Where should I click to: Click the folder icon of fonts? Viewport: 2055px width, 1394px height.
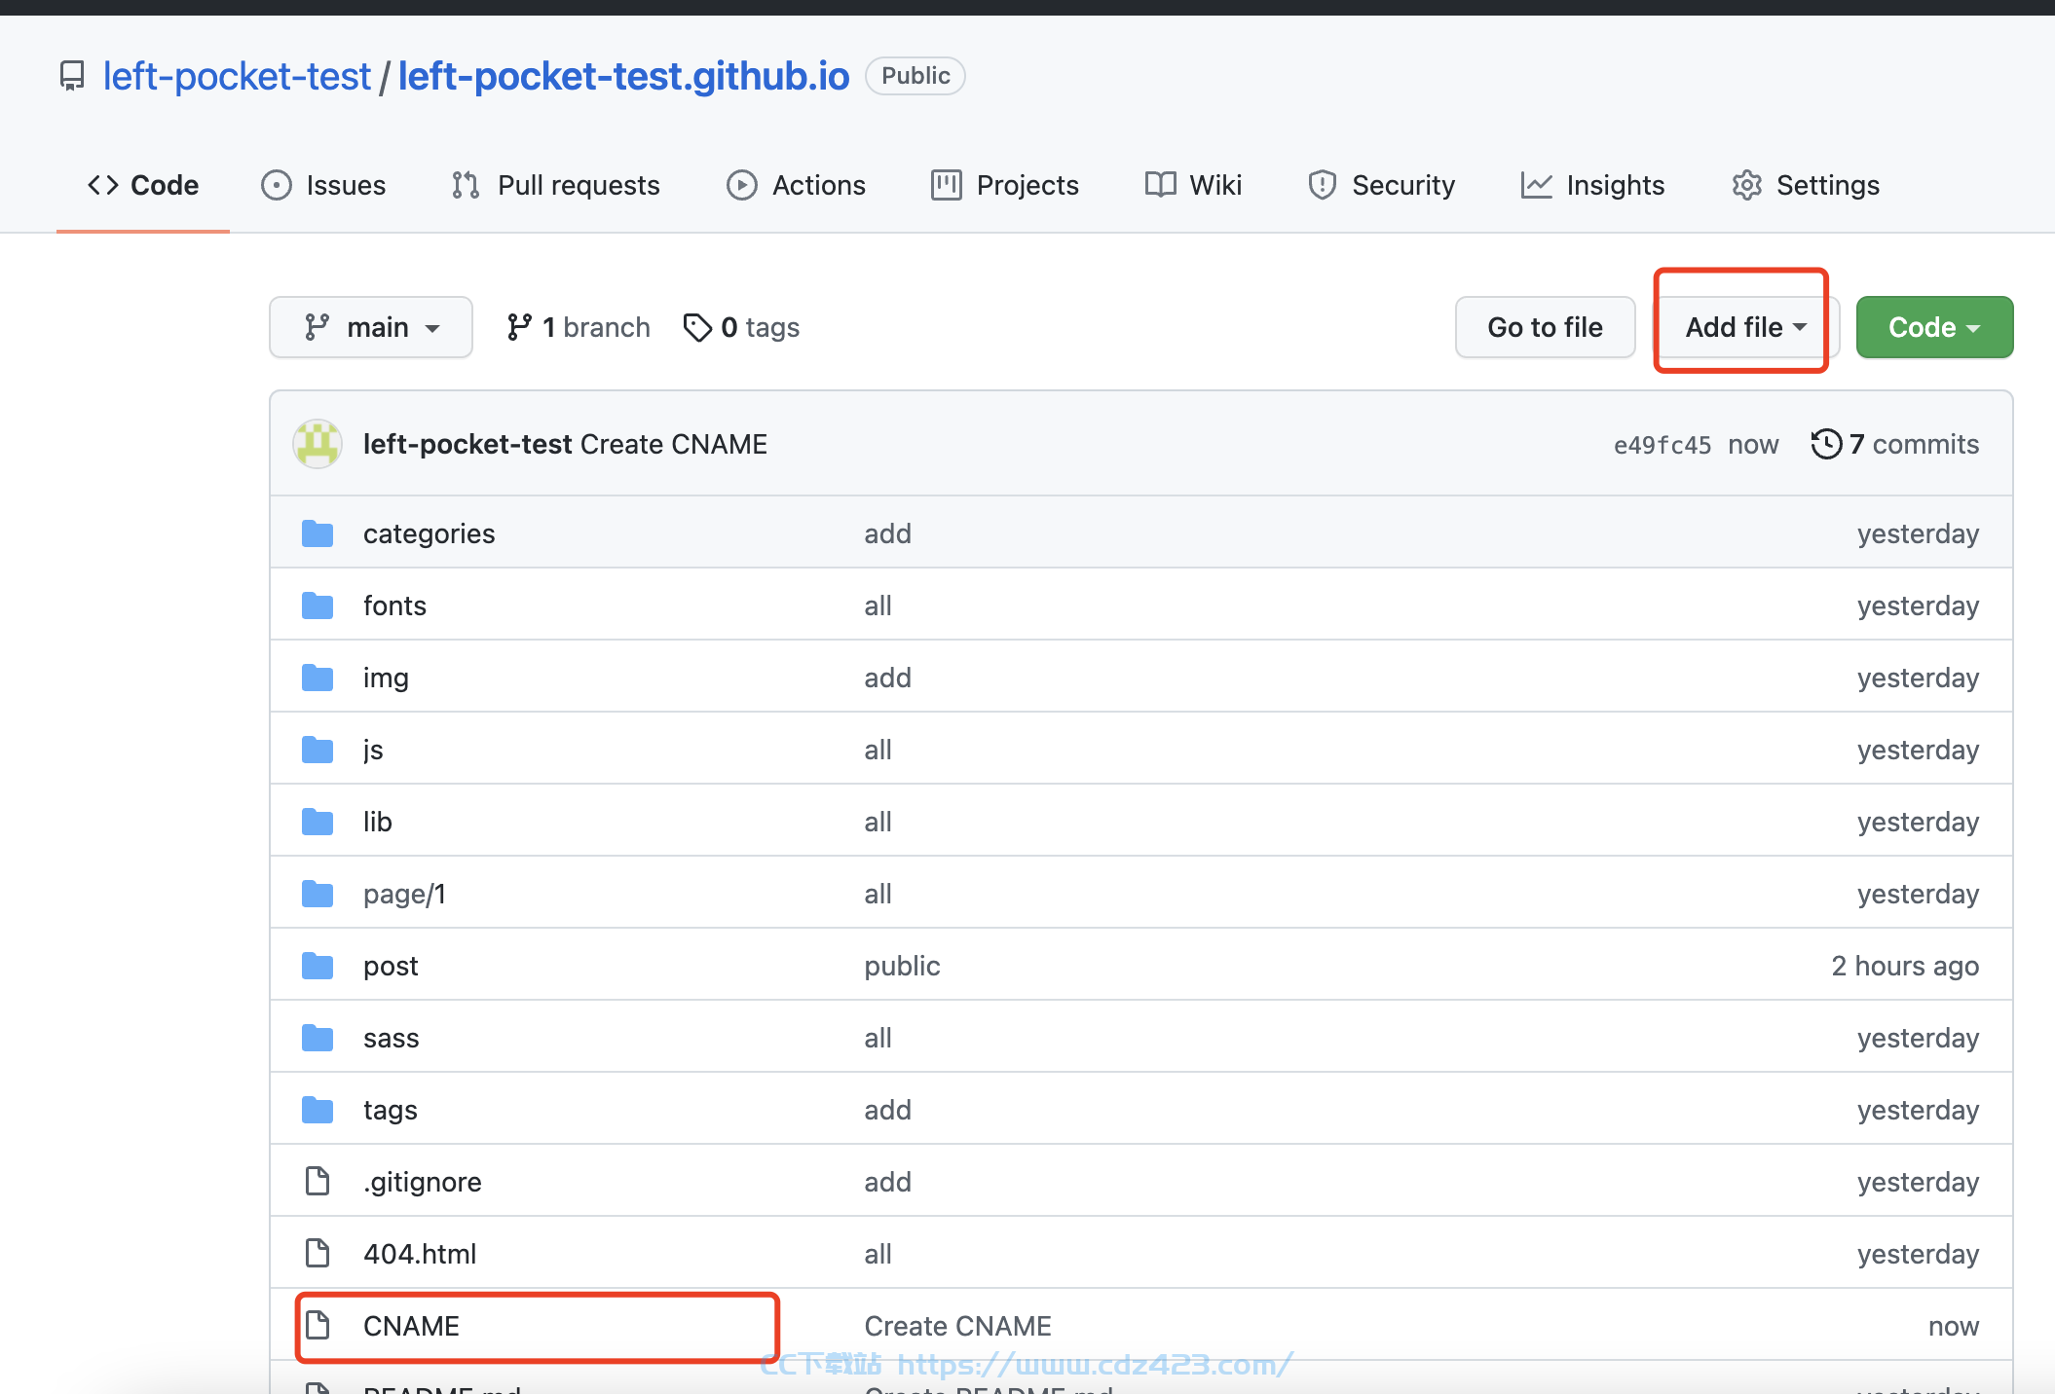[318, 605]
